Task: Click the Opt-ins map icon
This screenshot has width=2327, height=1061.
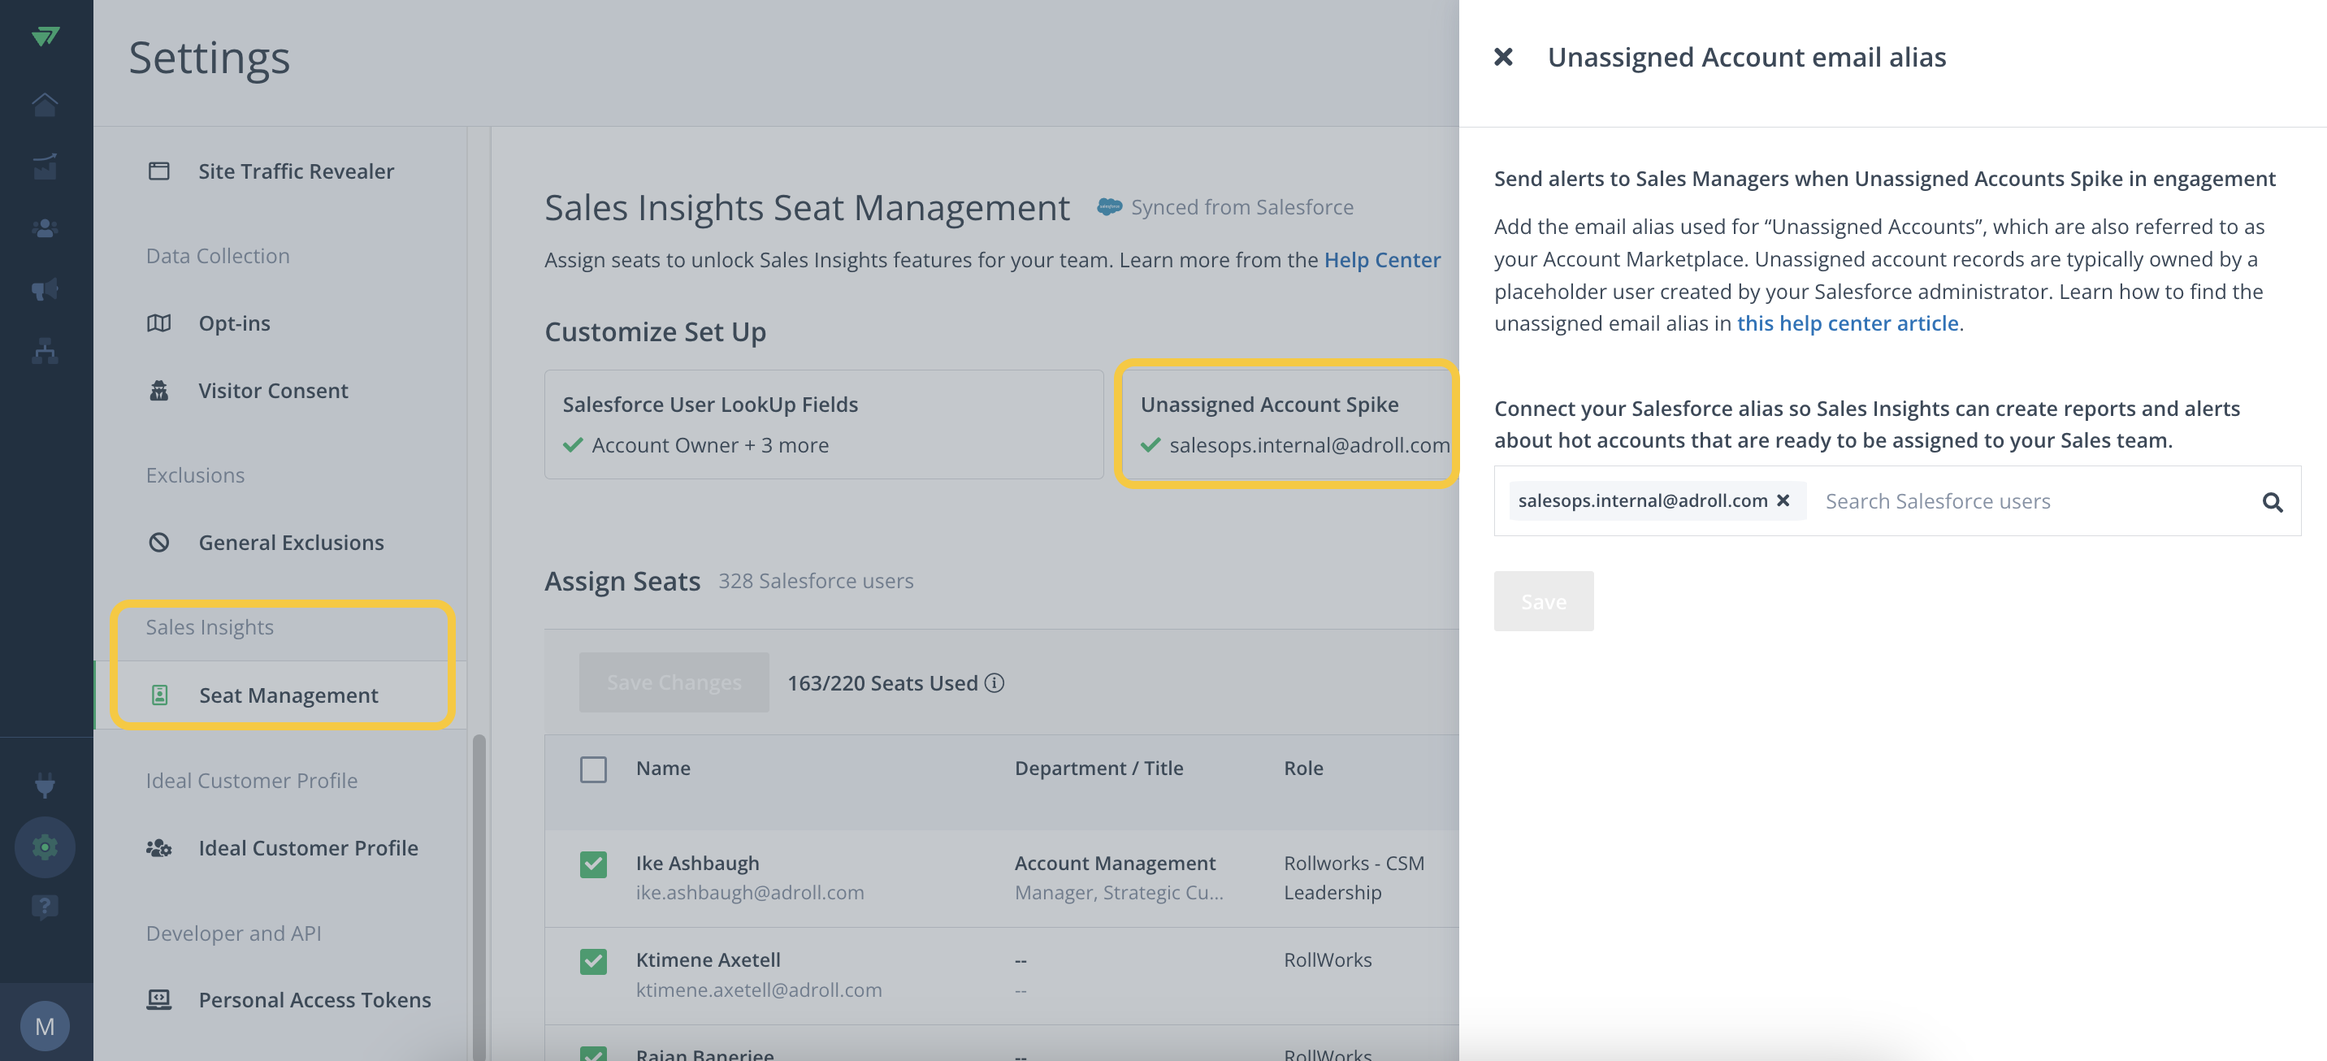Action: 159,323
